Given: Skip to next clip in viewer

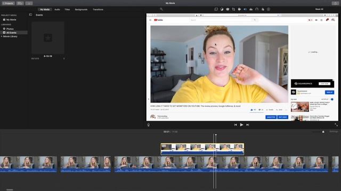Looking at the screenshot, I should coord(247,125).
